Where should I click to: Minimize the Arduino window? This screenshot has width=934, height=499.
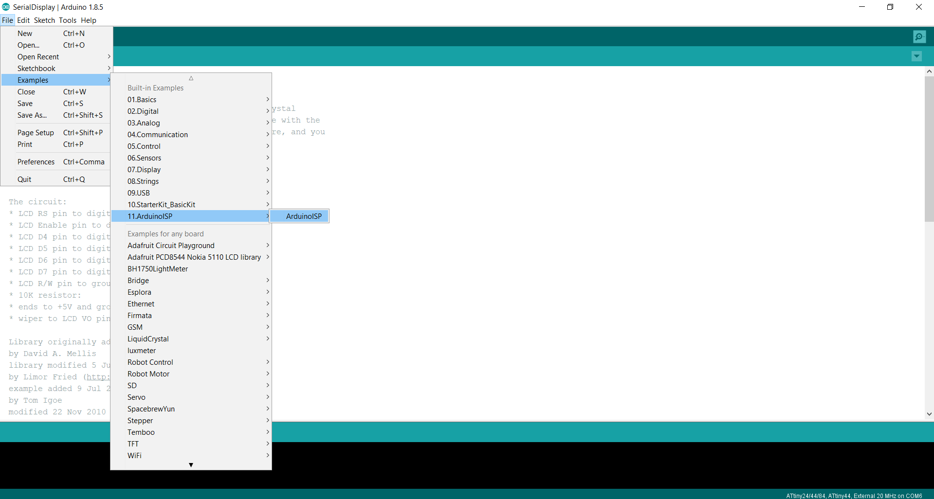tap(862, 7)
